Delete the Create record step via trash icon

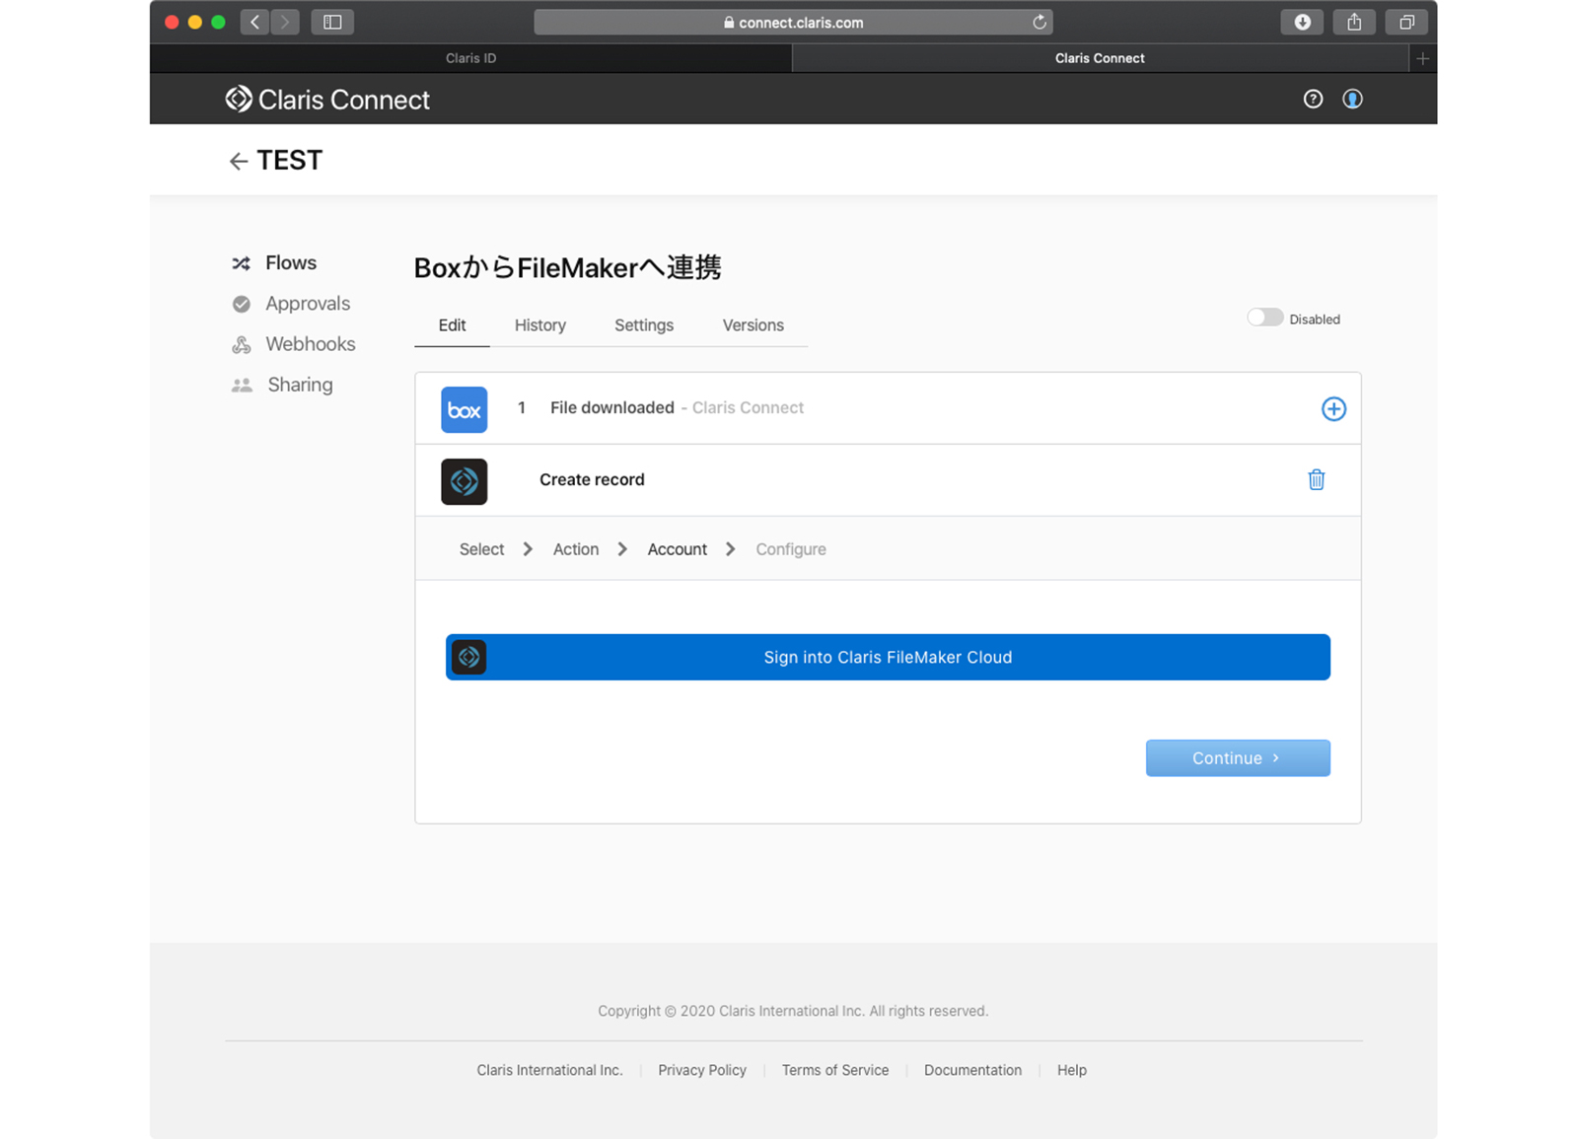(x=1316, y=480)
